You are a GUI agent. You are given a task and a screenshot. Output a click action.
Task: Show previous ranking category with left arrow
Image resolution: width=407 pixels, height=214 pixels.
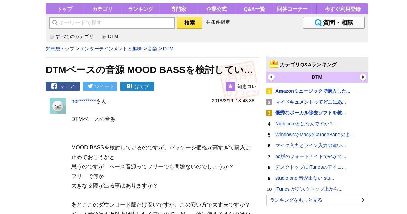click(271, 77)
